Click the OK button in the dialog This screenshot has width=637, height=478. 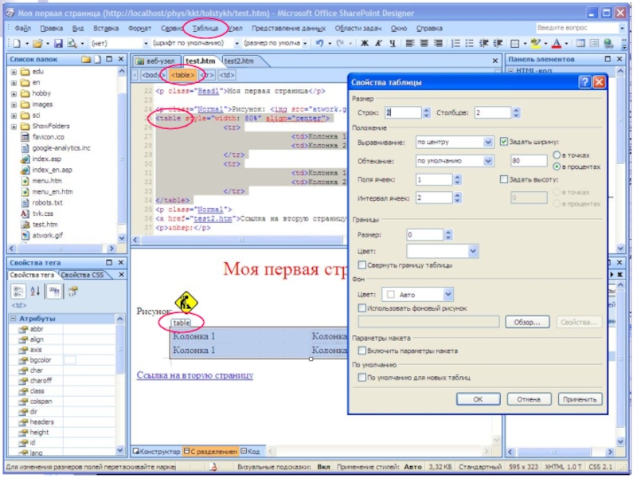(x=479, y=399)
